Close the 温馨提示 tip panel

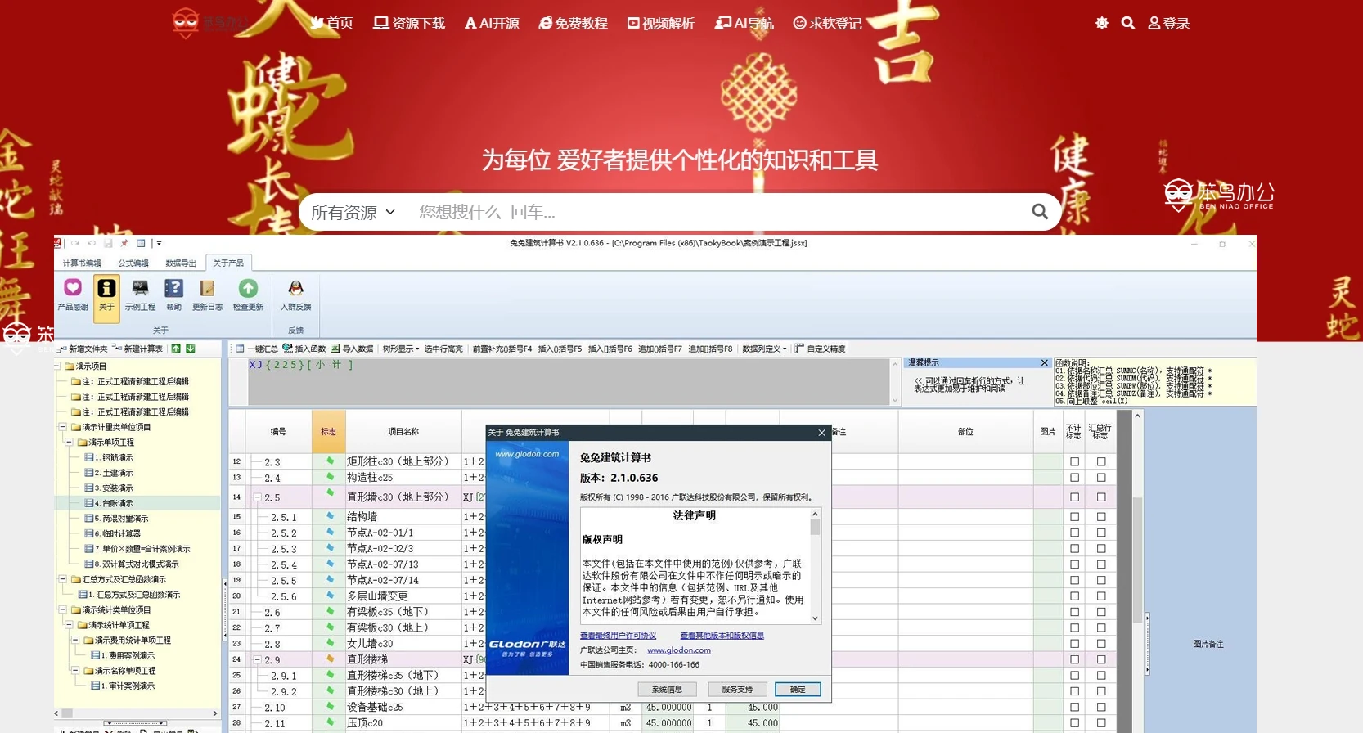point(1045,362)
